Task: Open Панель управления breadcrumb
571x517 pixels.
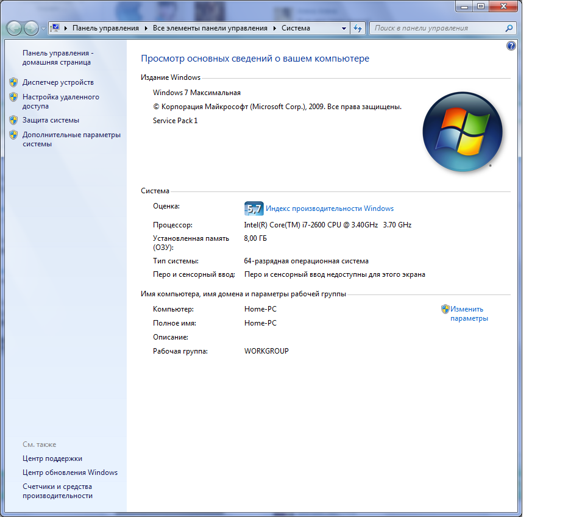Action: tap(105, 28)
